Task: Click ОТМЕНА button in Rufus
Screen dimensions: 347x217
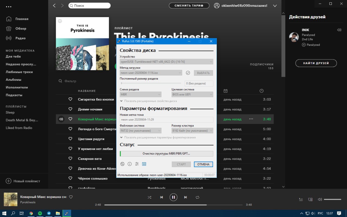Action: pos(203,164)
